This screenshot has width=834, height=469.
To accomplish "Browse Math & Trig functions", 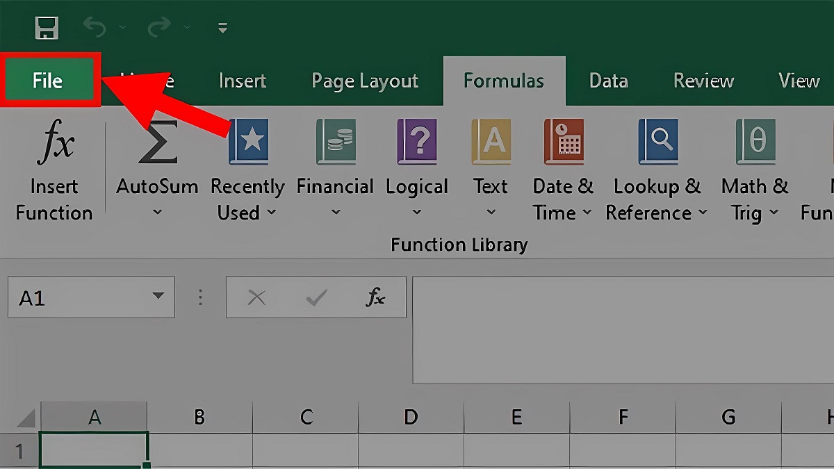I will 754,167.
